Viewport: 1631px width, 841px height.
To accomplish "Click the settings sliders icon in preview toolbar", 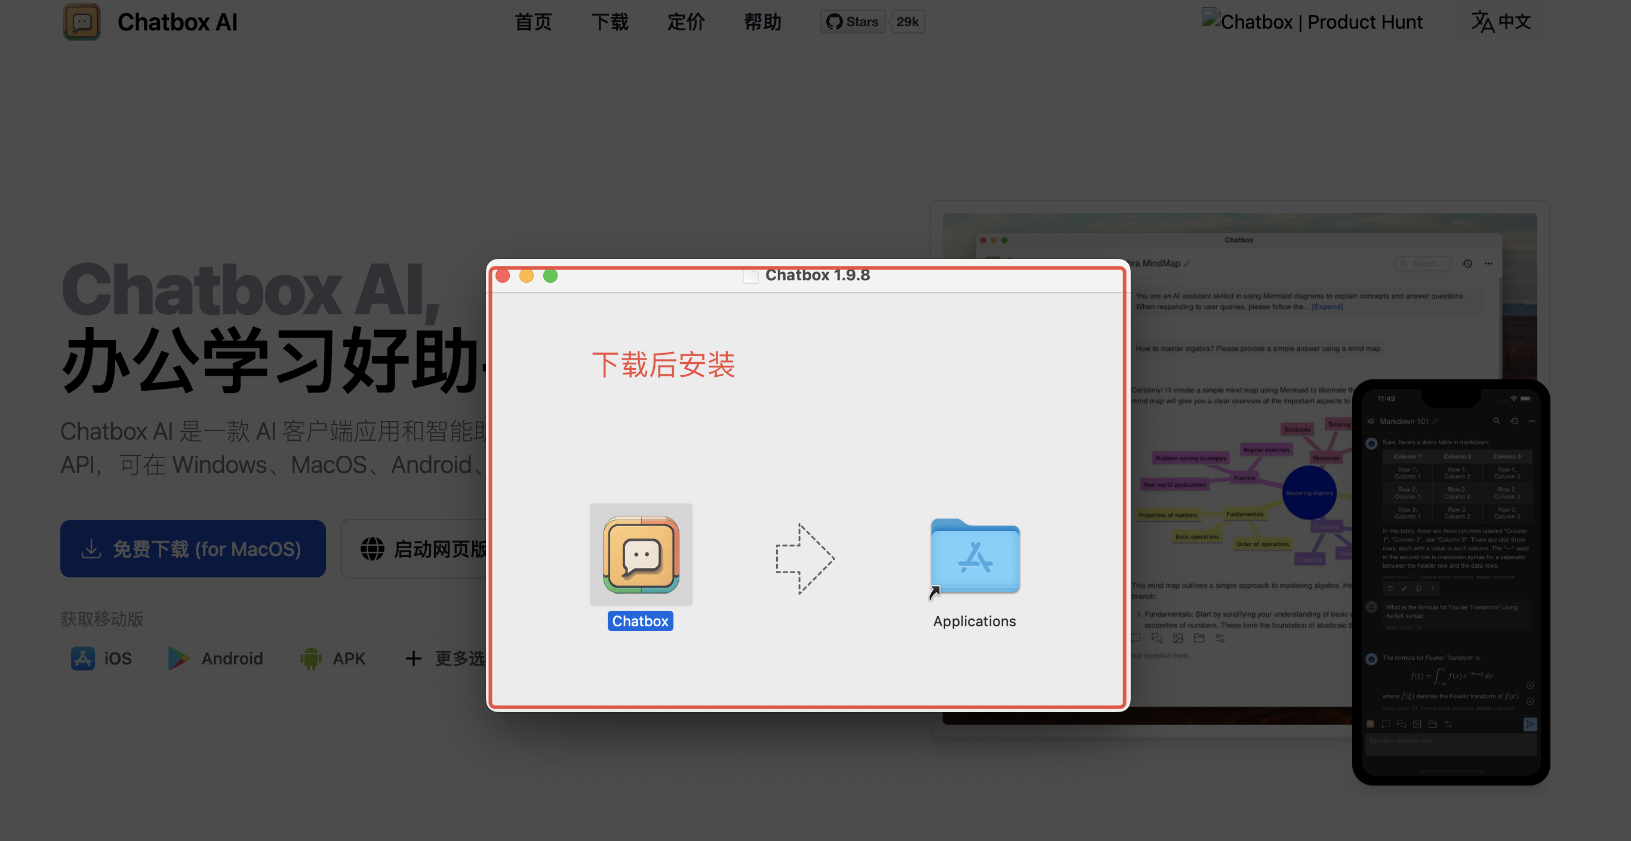I will point(1220,638).
